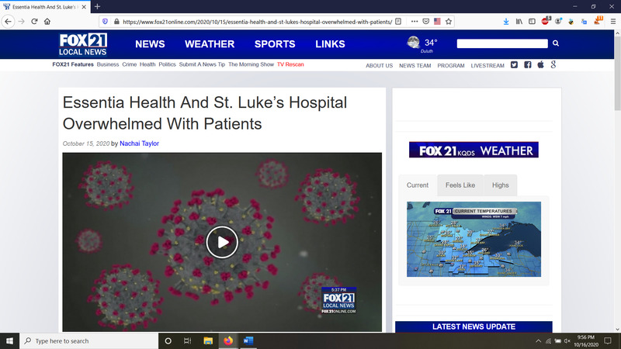
Task: Open the TV Rescan link
Action: point(290,64)
